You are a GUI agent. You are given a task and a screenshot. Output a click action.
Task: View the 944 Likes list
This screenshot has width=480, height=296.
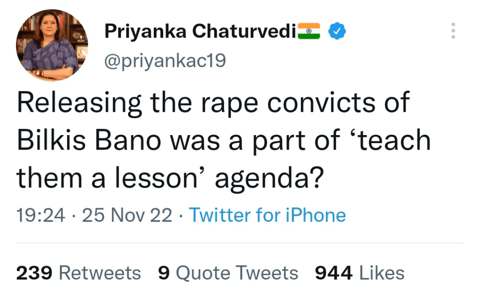pyautogui.click(x=360, y=273)
